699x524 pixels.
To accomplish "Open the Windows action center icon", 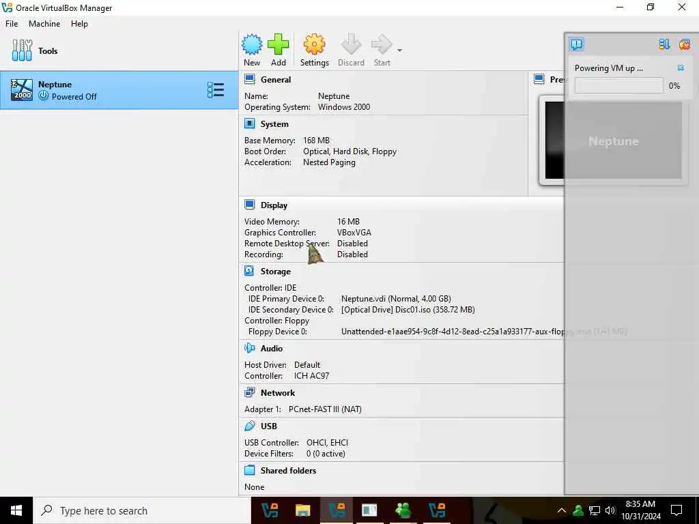I will (x=676, y=510).
